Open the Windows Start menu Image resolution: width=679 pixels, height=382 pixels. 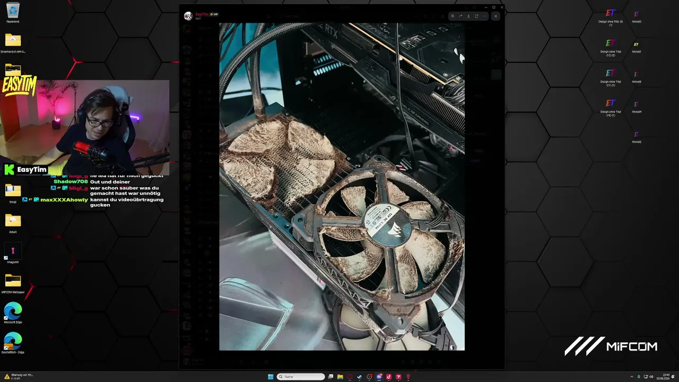point(271,377)
